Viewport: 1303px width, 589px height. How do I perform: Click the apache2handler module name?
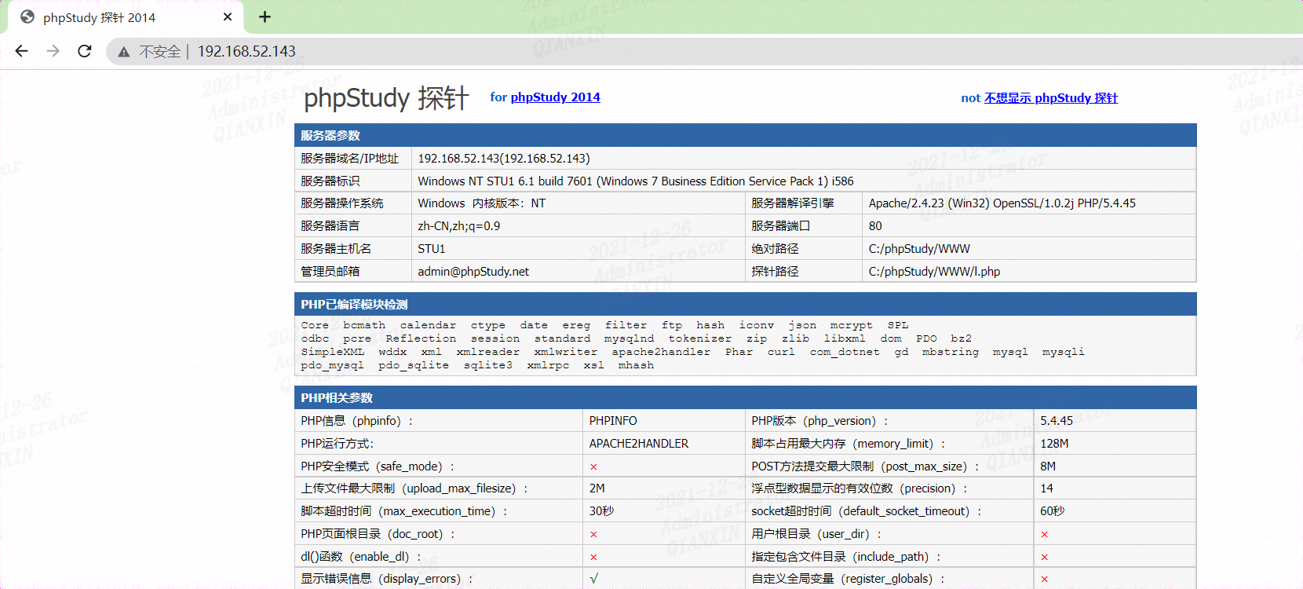pyautogui.click(x=661, y=352)
